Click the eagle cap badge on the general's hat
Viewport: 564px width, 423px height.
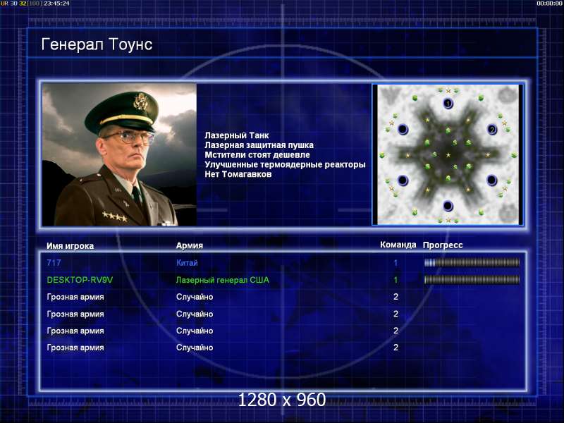(140, 101)
